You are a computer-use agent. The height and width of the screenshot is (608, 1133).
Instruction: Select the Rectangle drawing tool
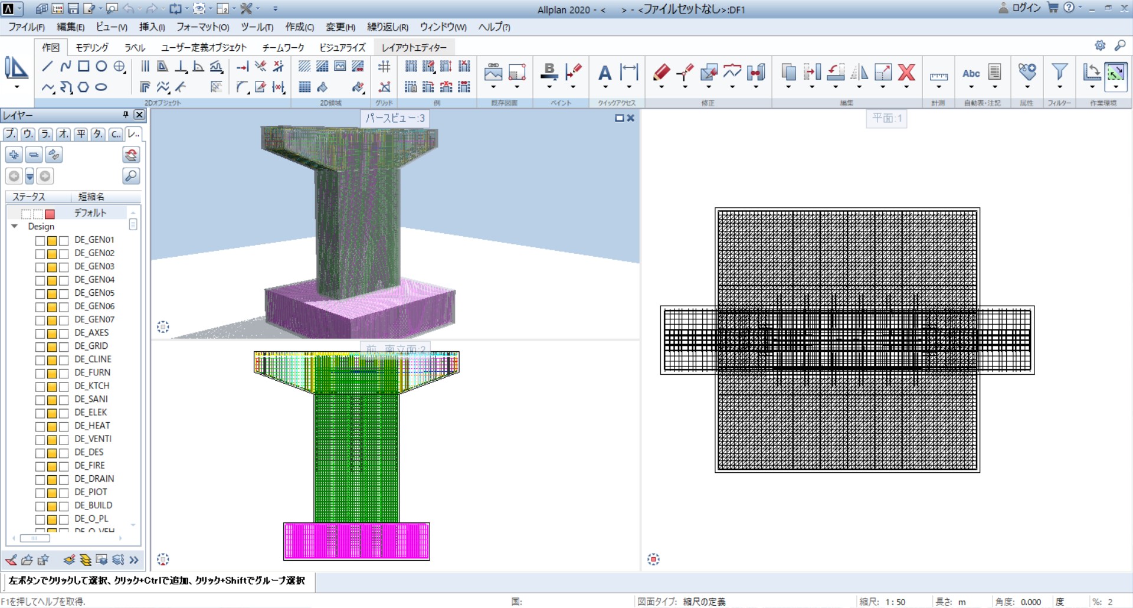click(83, 67)
